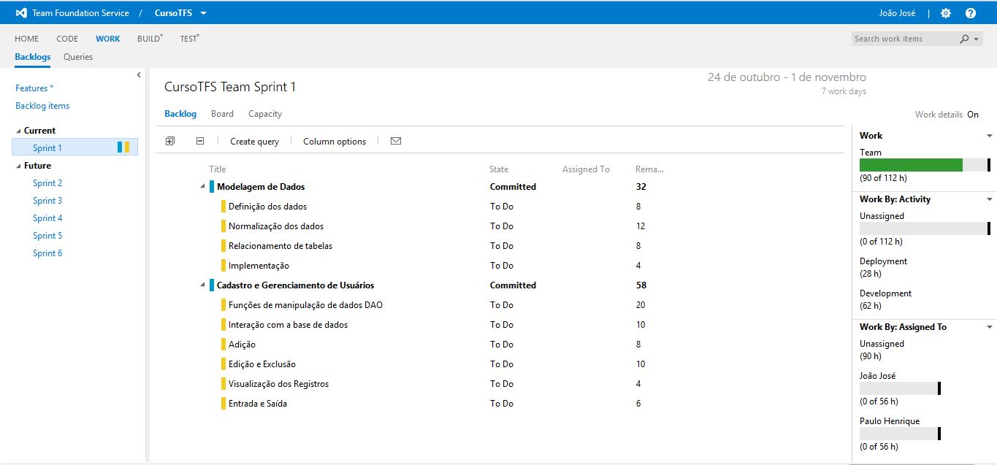Click the Team work progress bar
997x465 pixels.
[x=925, y=165]
